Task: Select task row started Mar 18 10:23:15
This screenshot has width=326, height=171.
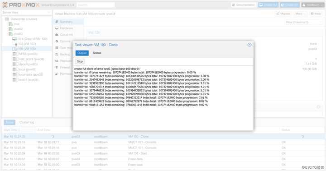Action: [163, 142]
